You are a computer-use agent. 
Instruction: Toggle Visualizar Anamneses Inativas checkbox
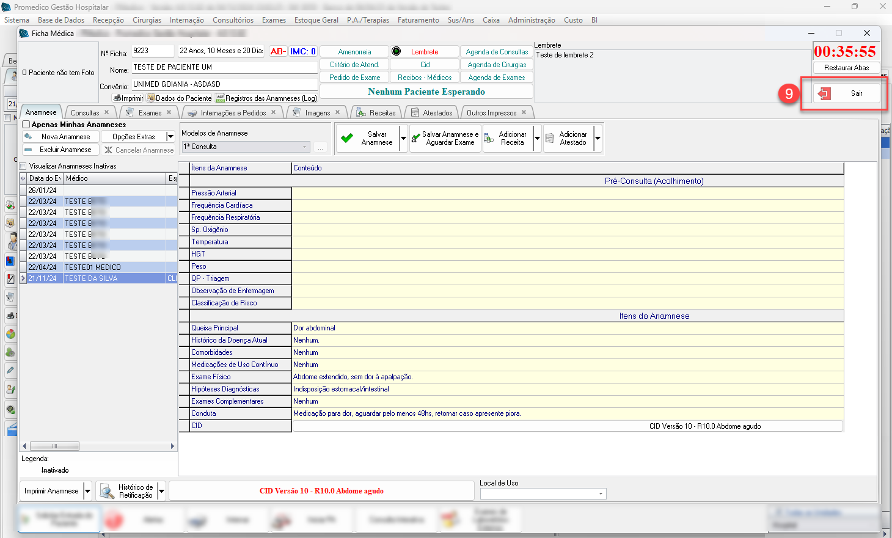coord(23,166)
